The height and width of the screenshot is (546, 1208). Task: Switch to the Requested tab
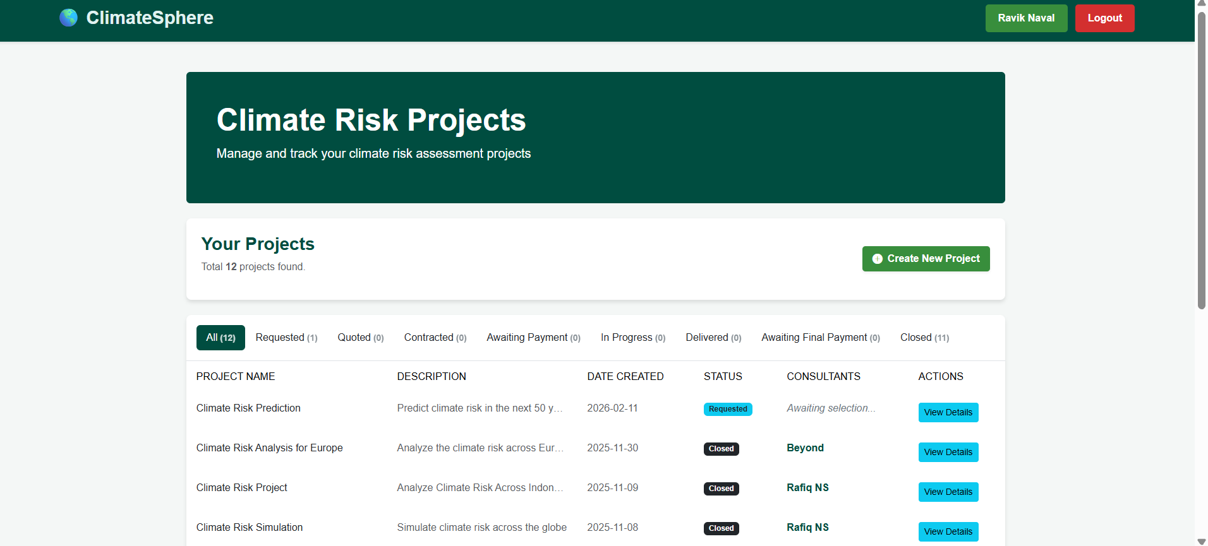(286, 338)
